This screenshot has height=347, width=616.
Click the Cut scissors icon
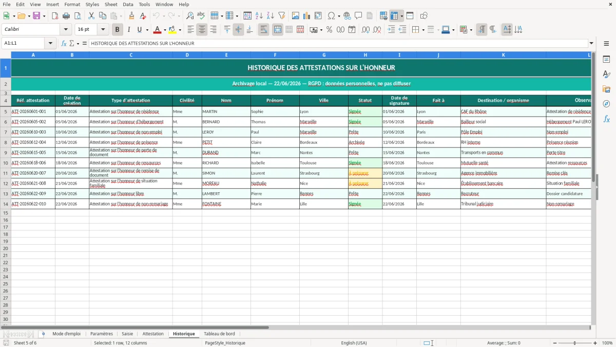click(91, 16)
